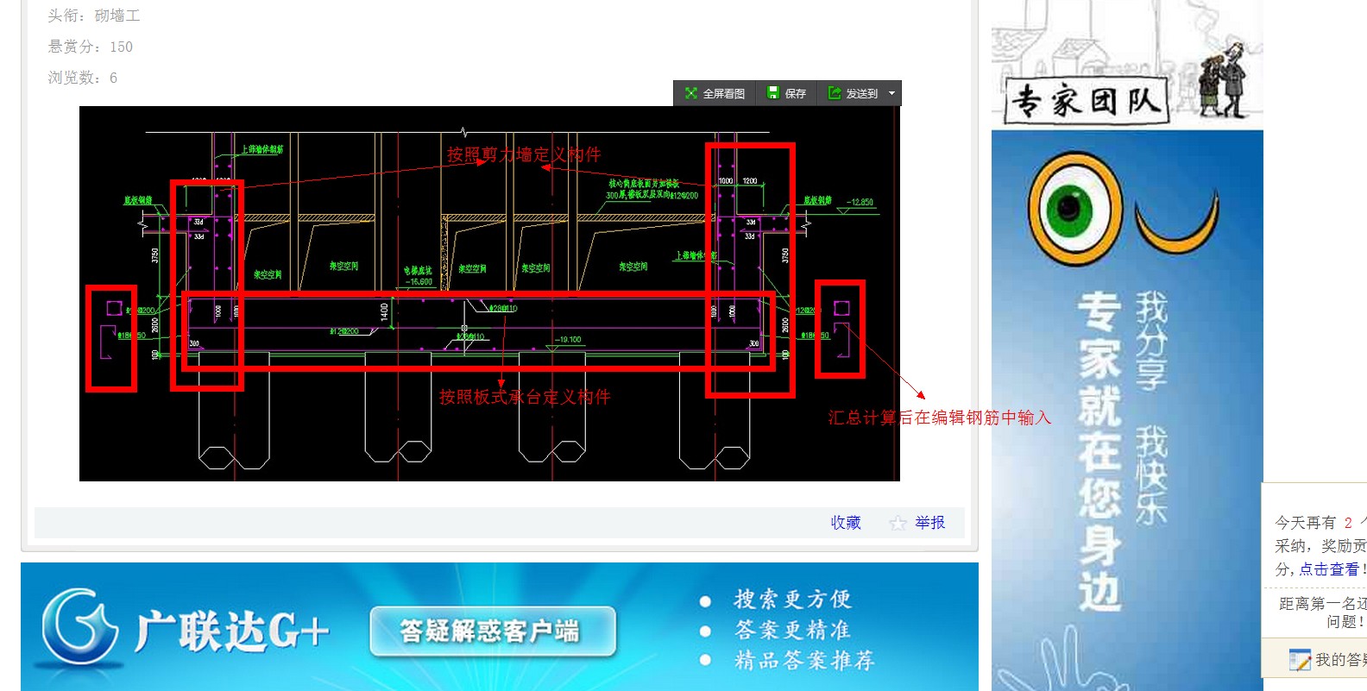Click the 头衔：砌墙工 text
This screenshot has height=691, width=1367.
(x=94, y=16)
